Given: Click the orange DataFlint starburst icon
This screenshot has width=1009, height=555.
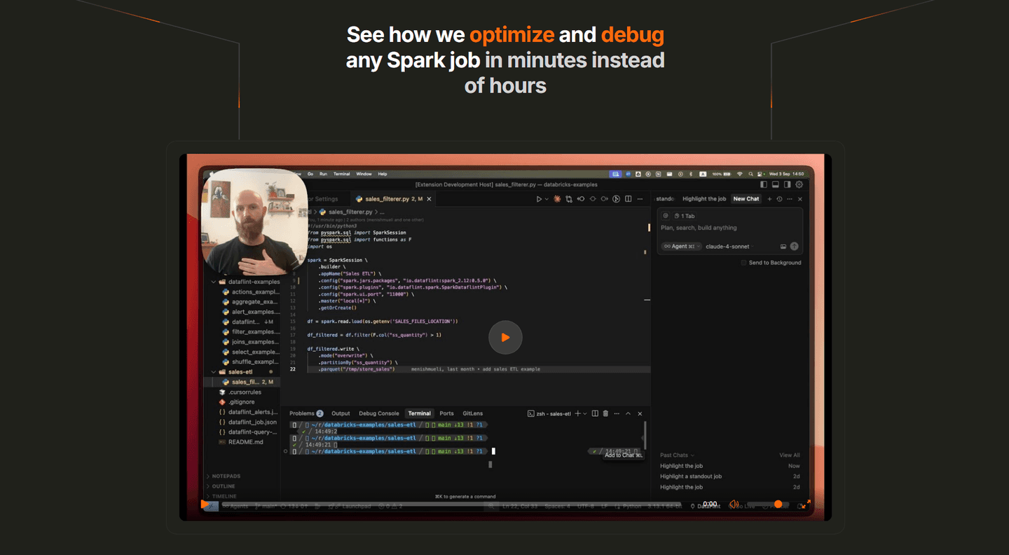Looking at the screenshot, I should [557, 199].
